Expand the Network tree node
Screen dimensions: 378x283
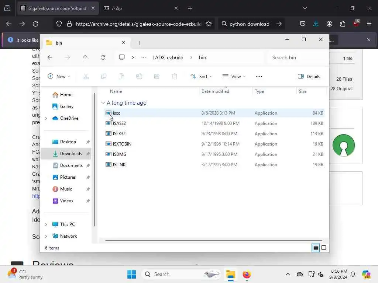tap(46, 236)
